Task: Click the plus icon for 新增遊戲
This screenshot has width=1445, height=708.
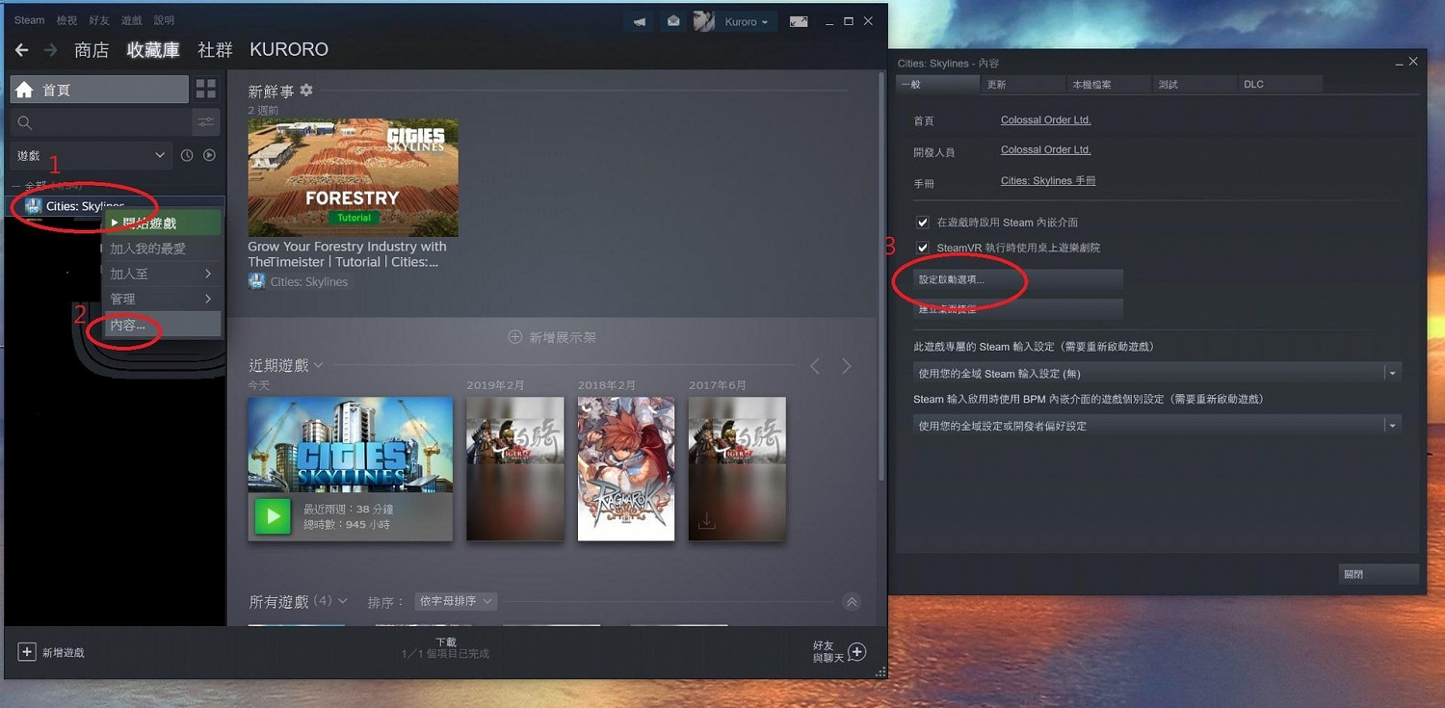Action: coord(27,652)
